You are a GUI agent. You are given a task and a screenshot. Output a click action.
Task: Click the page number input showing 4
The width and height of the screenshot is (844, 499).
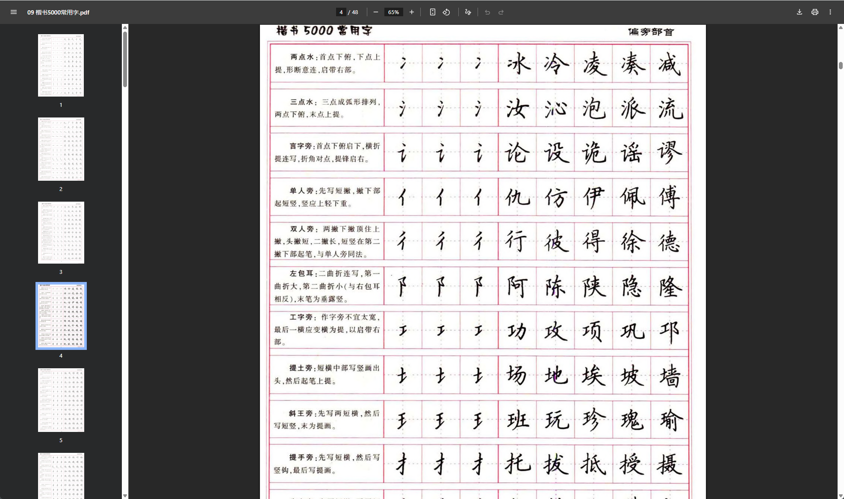341,12
